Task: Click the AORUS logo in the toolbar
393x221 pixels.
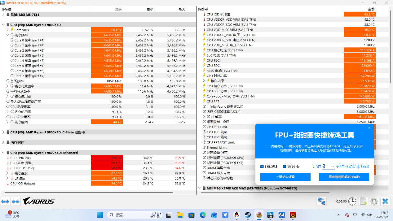Action: [x=39, y=201]
